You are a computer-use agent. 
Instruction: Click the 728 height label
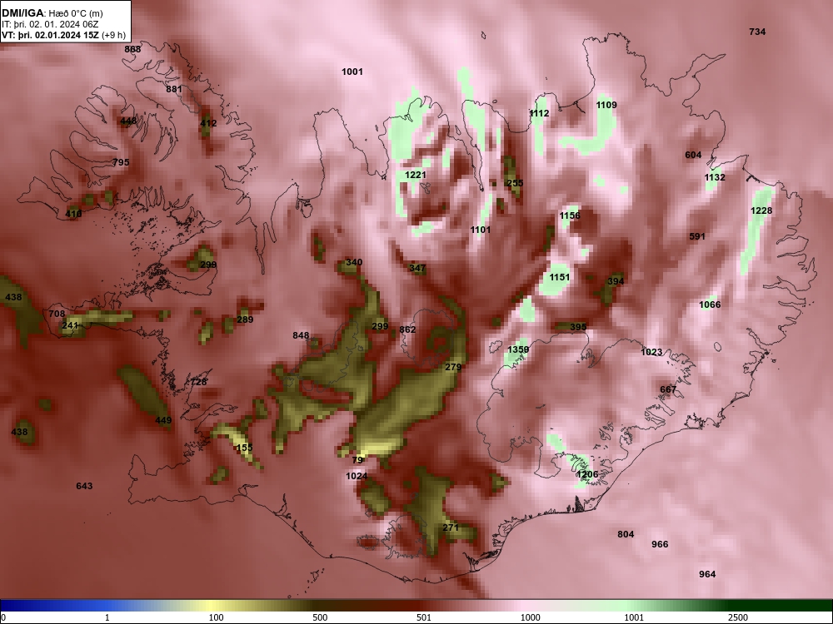pos(199,382)
